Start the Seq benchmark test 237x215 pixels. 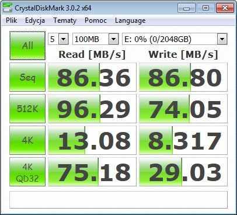pos(27,77)
